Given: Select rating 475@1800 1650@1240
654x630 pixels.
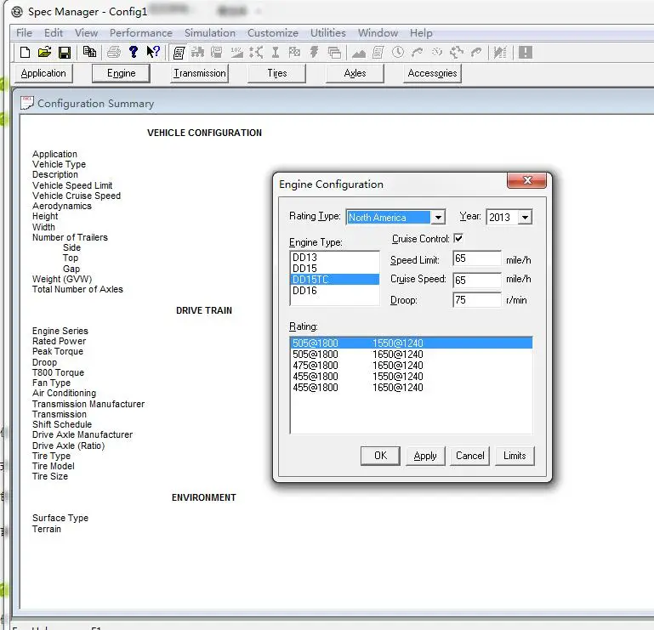Looking at the screenshot, I should (x=412, y=366).
